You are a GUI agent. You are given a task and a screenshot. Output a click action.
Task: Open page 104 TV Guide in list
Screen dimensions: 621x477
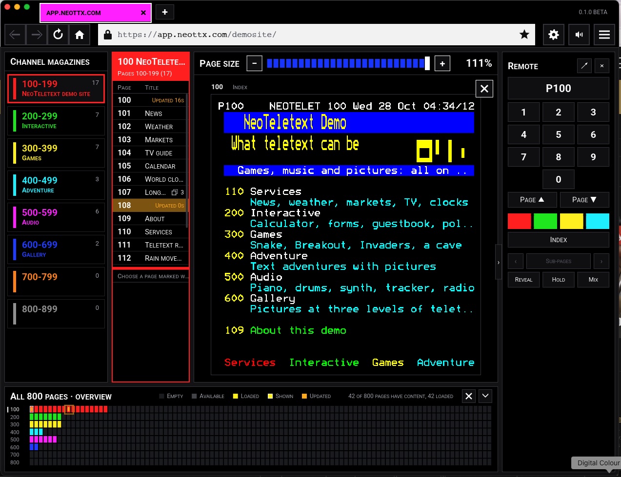pos(149,153)
